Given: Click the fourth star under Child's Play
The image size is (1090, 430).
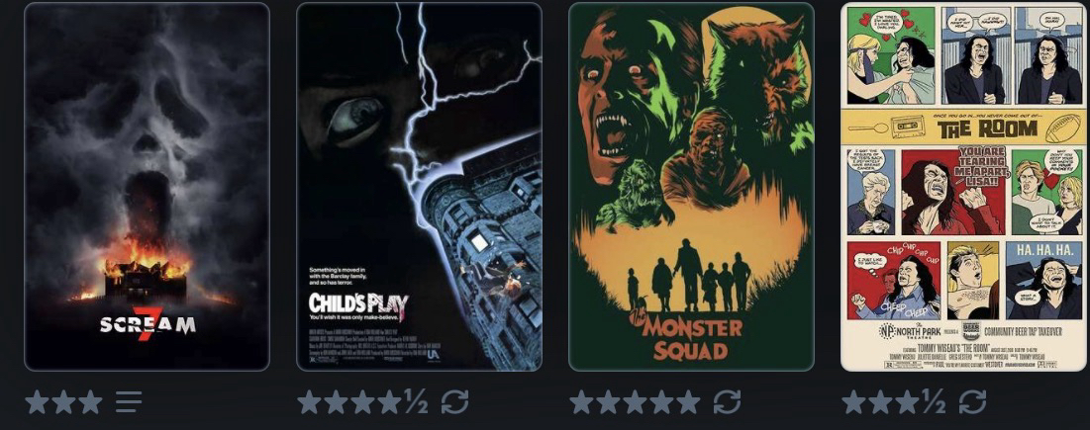Looking at the screenshot, I should [x=390, y=402].
